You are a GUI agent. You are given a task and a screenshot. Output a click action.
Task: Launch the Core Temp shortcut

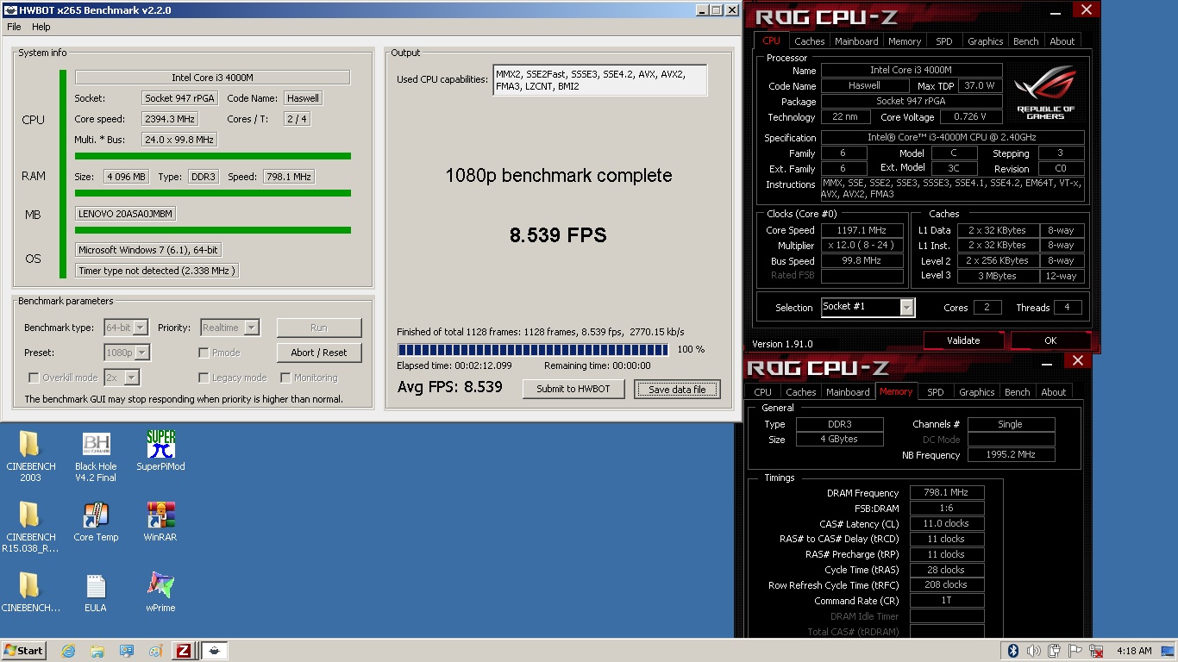tap(96, 522)
